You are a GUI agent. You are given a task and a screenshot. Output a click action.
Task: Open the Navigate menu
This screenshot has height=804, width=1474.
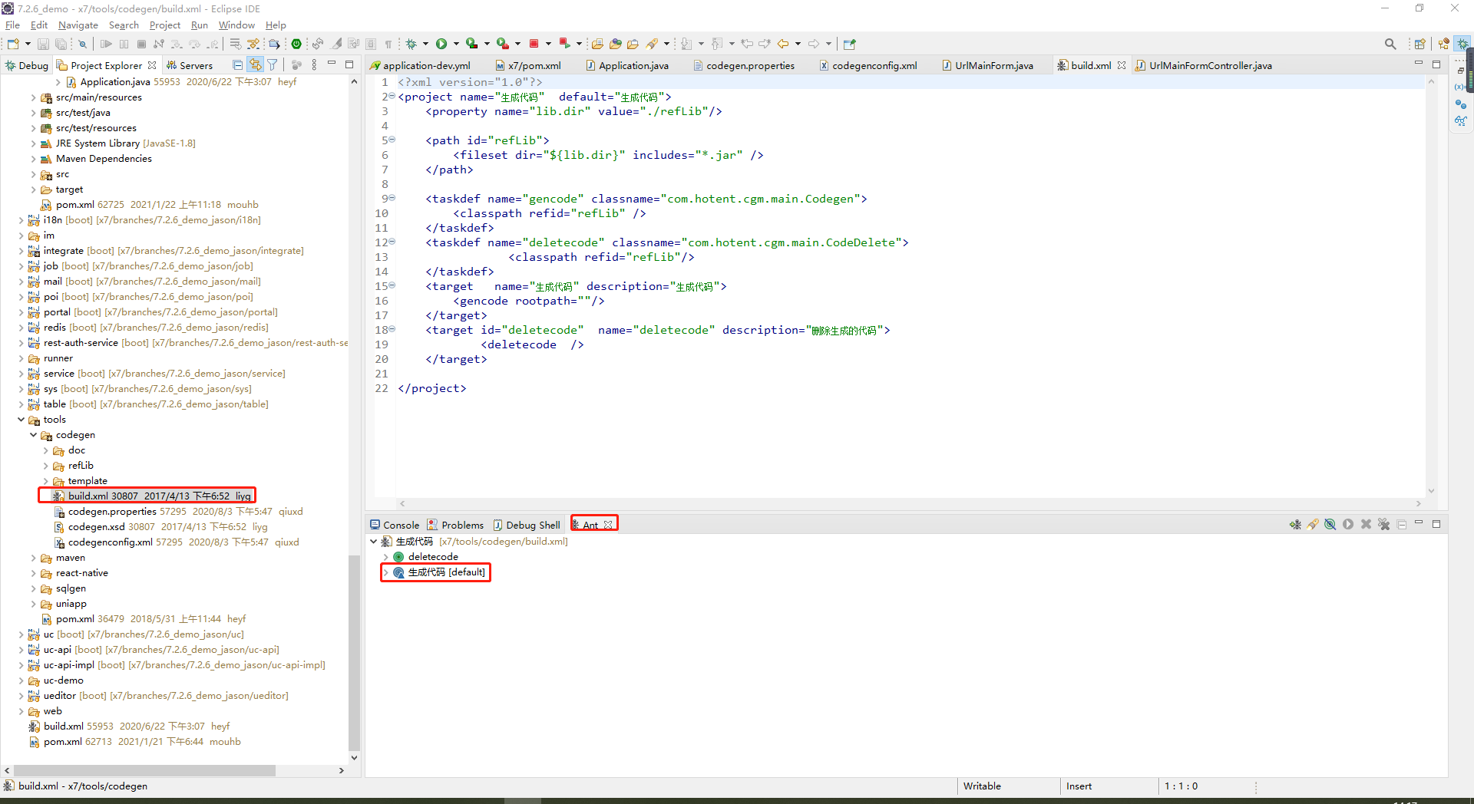tap(78, 25)
